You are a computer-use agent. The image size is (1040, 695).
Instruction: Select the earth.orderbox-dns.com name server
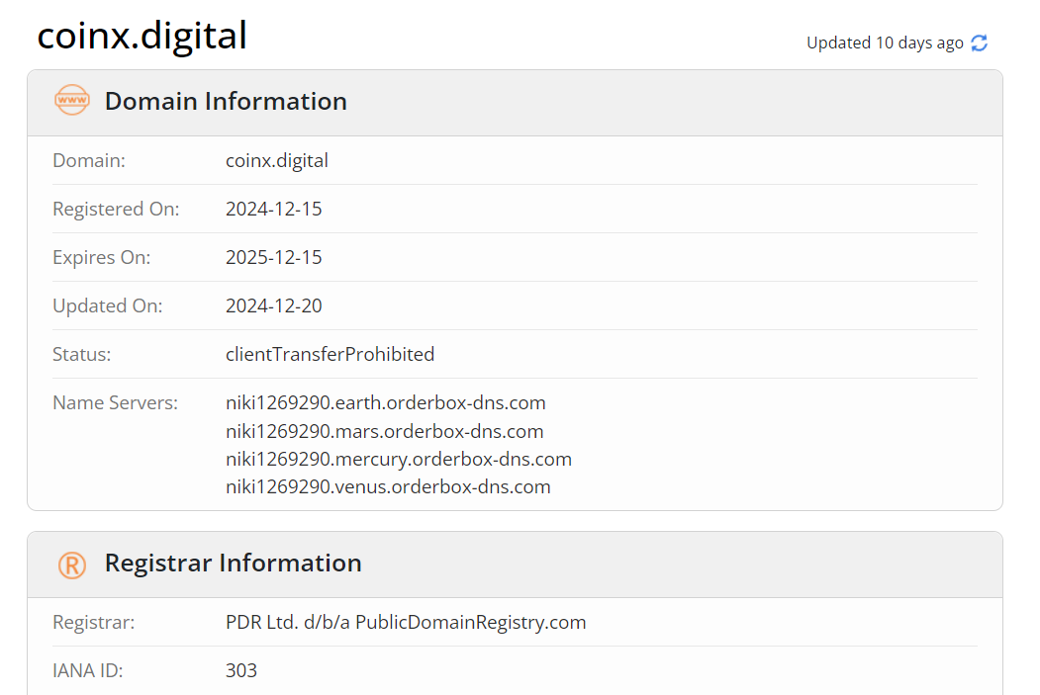(x=385, y=403)
